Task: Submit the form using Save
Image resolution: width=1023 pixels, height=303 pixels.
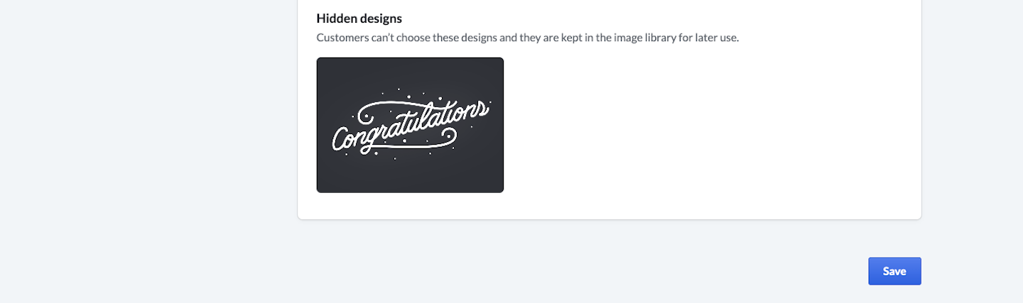Action: [894, 271]
